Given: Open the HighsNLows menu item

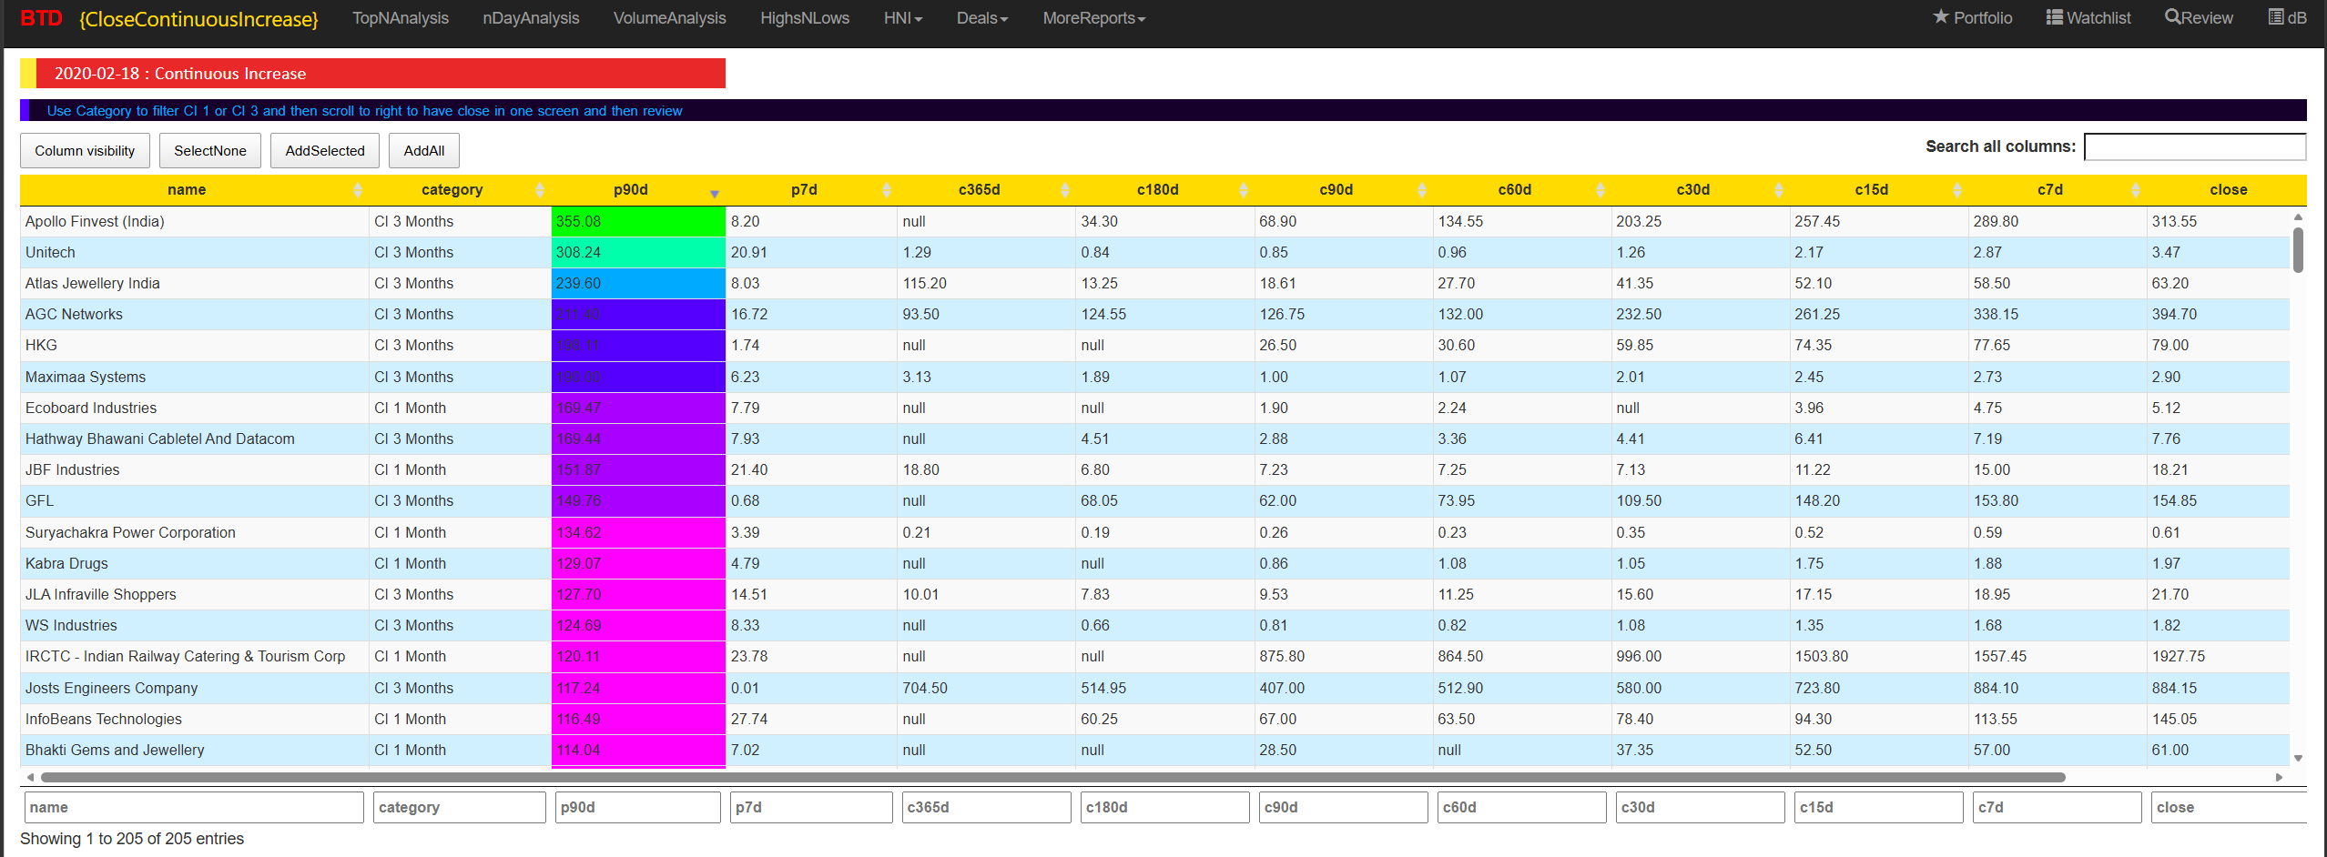Looking at the screenshot, I should [x=805, y=18].
